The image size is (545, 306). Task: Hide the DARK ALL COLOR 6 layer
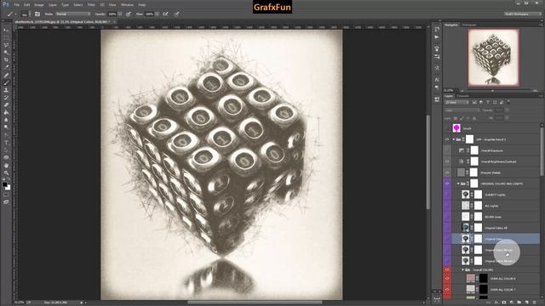447,278
